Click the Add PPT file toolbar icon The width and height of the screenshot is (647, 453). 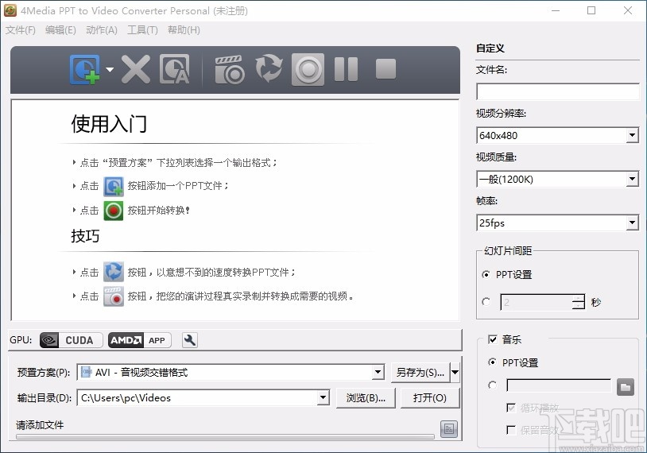[x=84, y=69]
